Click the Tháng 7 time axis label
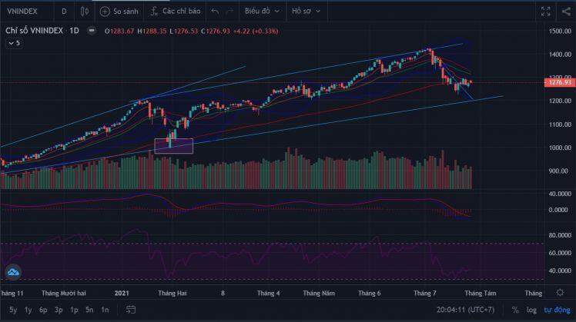576x322 pixels. pos(424,293)
